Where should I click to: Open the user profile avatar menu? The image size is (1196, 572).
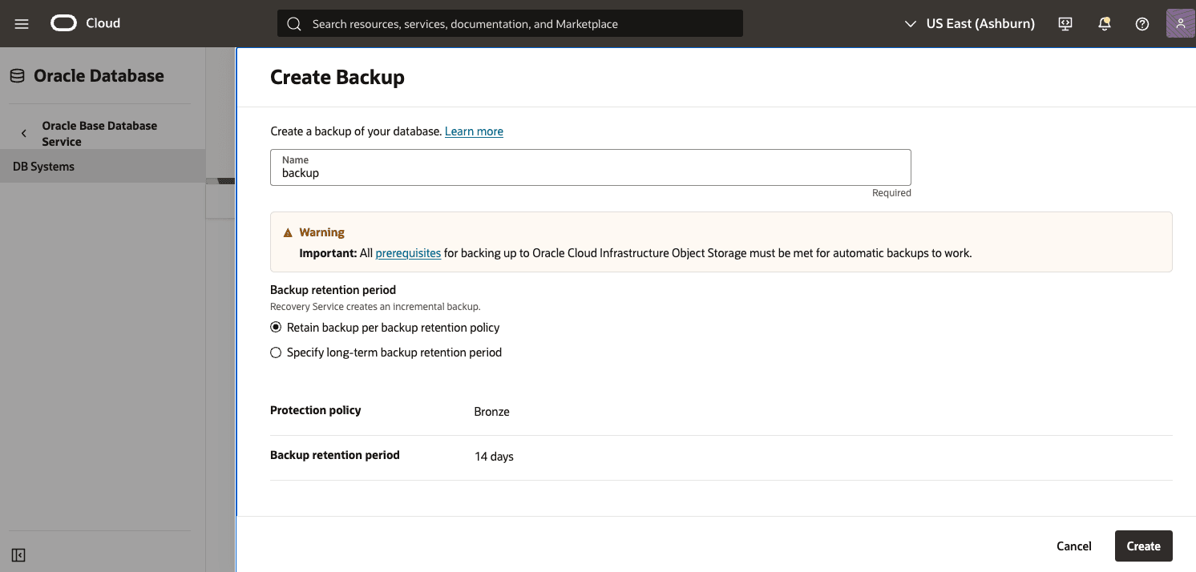tap(1180, 23)
